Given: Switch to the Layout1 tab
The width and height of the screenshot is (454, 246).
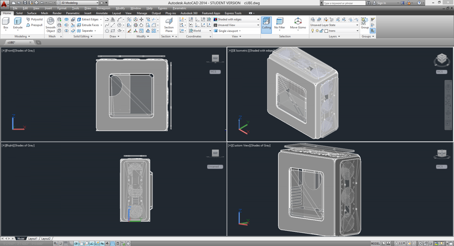Looking at the screenshot, I should (x=33, y=239).
